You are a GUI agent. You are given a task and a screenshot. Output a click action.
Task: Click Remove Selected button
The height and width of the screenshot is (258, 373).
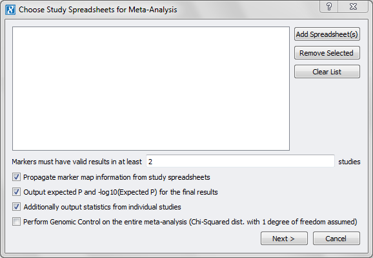327,53
